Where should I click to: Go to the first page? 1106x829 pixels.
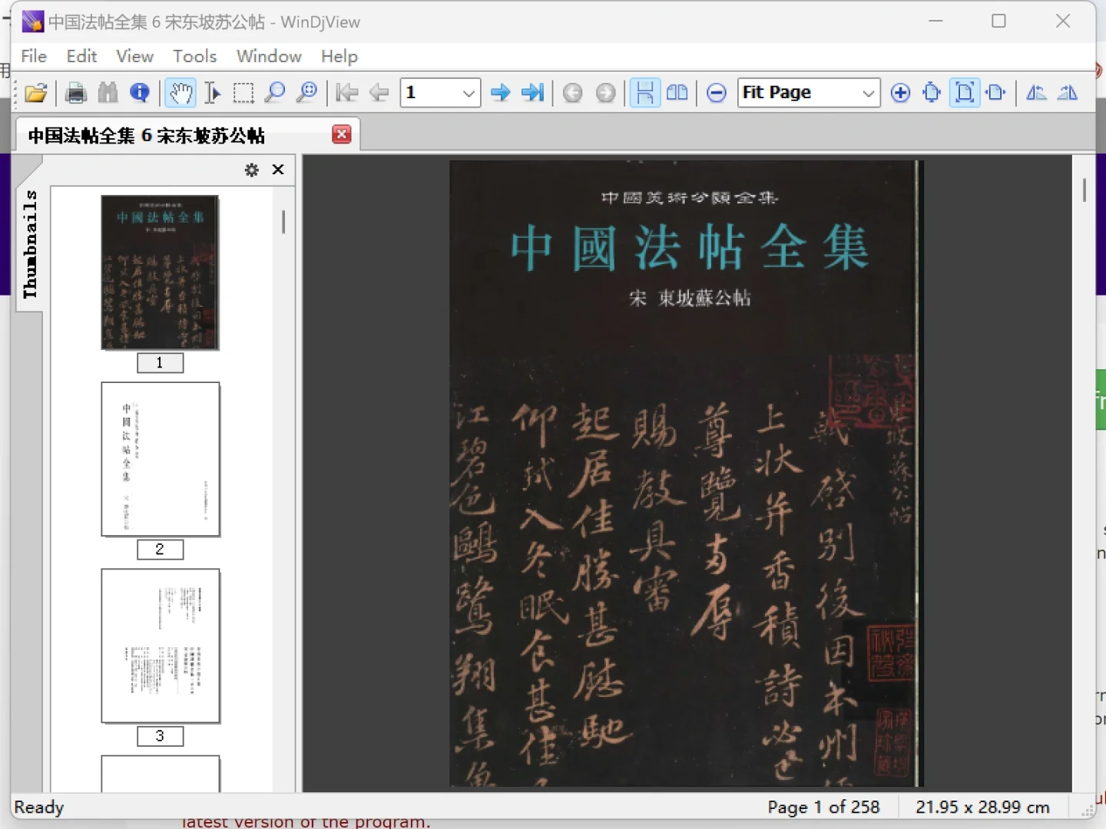coord(347,93)
